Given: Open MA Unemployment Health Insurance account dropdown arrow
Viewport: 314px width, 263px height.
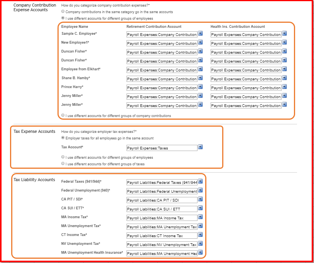Looking at the screenshot, I should (x=200, y=253).
